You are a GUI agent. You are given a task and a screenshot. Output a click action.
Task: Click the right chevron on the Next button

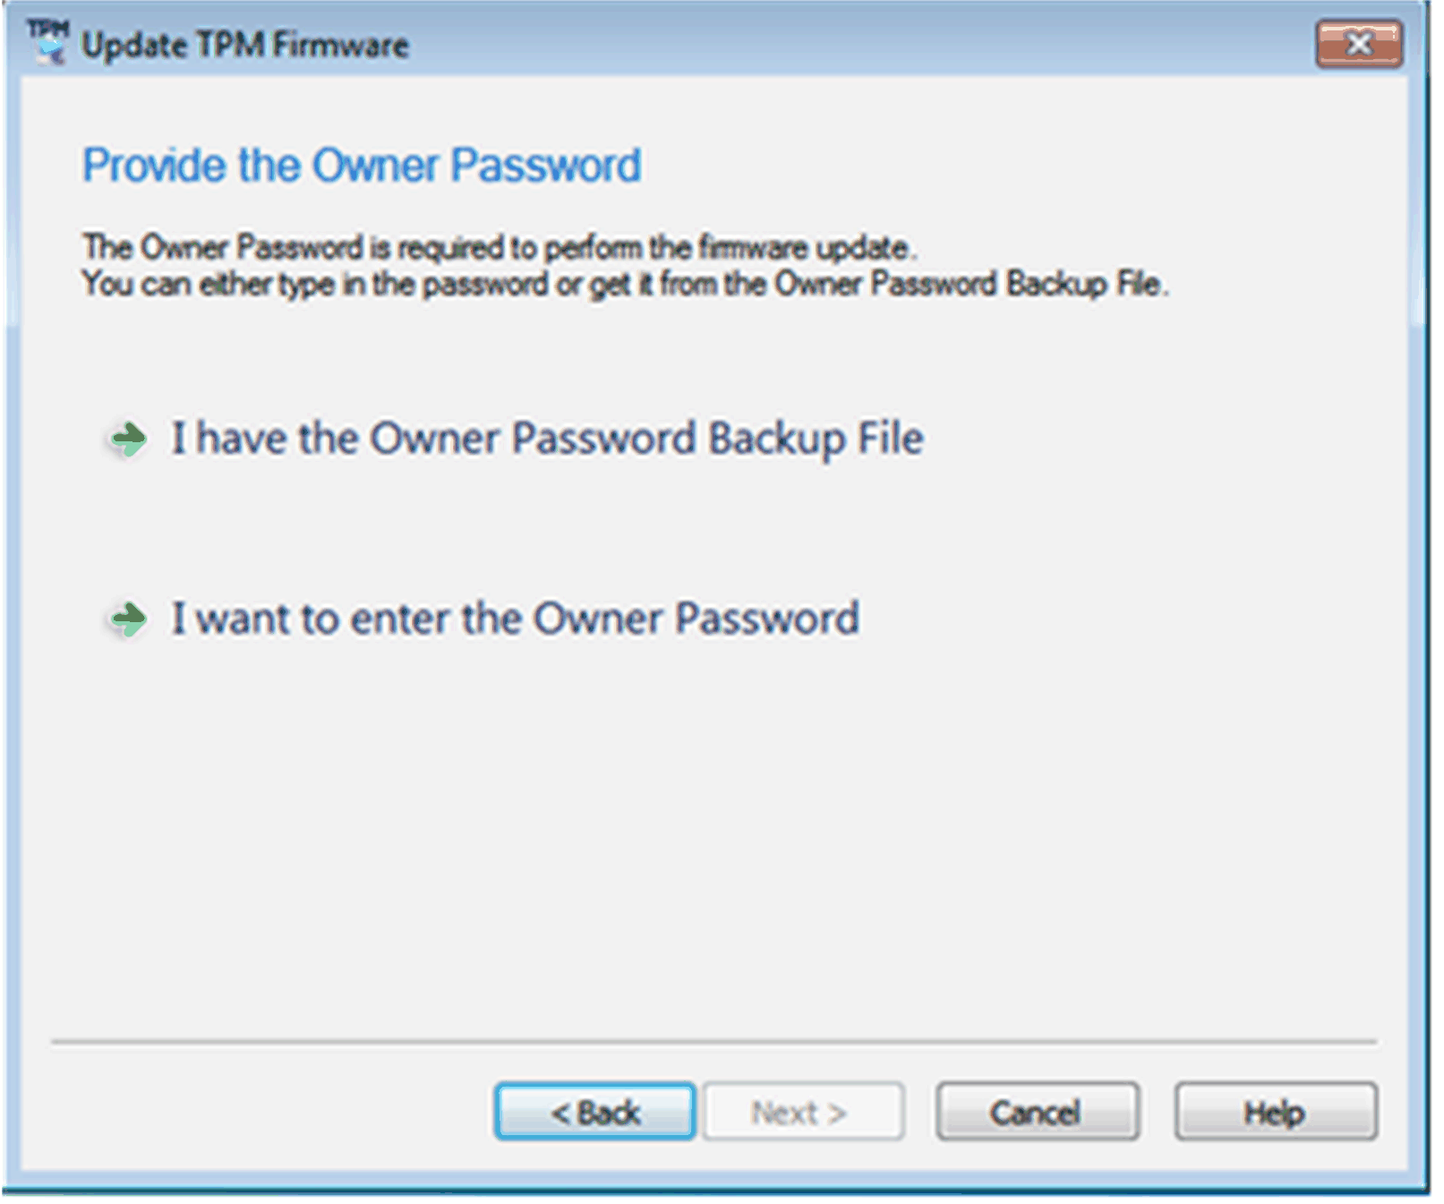[836, 1113]
